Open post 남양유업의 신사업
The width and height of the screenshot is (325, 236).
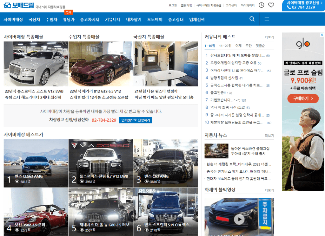(x=224, y=78)
